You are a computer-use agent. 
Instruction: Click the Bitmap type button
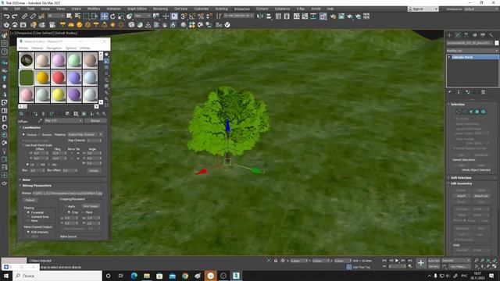[x=95, y=121]
